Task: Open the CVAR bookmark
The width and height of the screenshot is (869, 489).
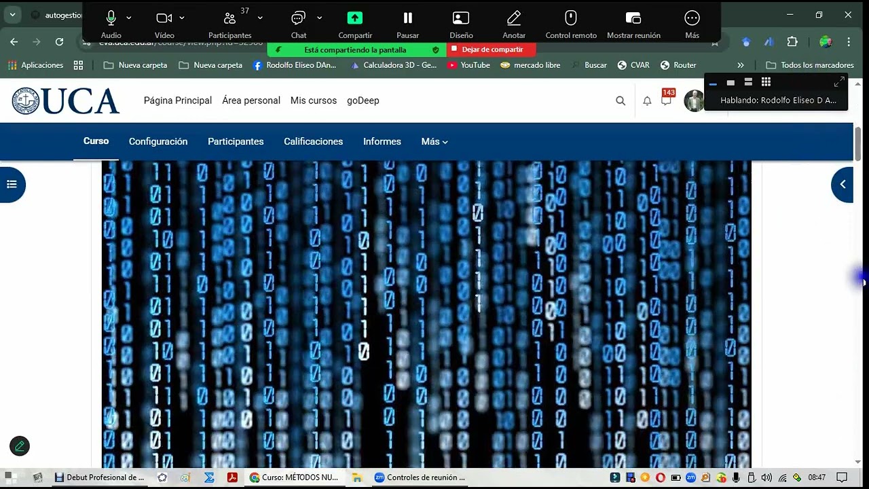Action: click(x=633, y=65)
